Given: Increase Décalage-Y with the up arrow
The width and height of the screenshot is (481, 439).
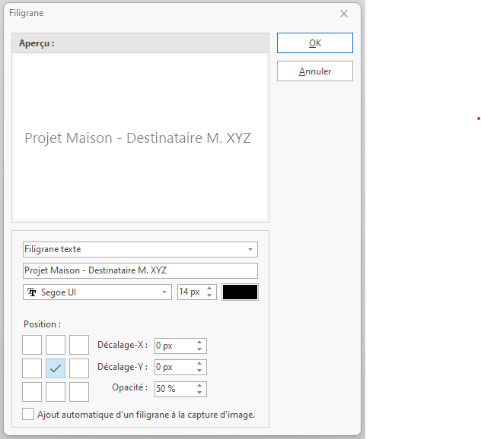Looking at the screenshot, I should click(x=199, y=363).
